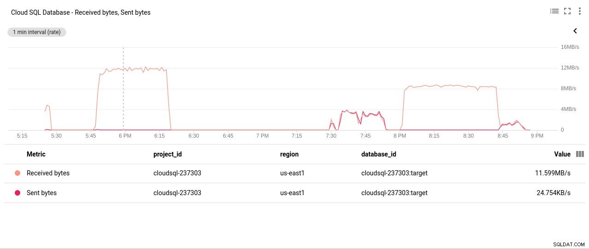
Task: Click the 12MB/s y-axis label
Action: pyautogui.click(x=570, y=68)
